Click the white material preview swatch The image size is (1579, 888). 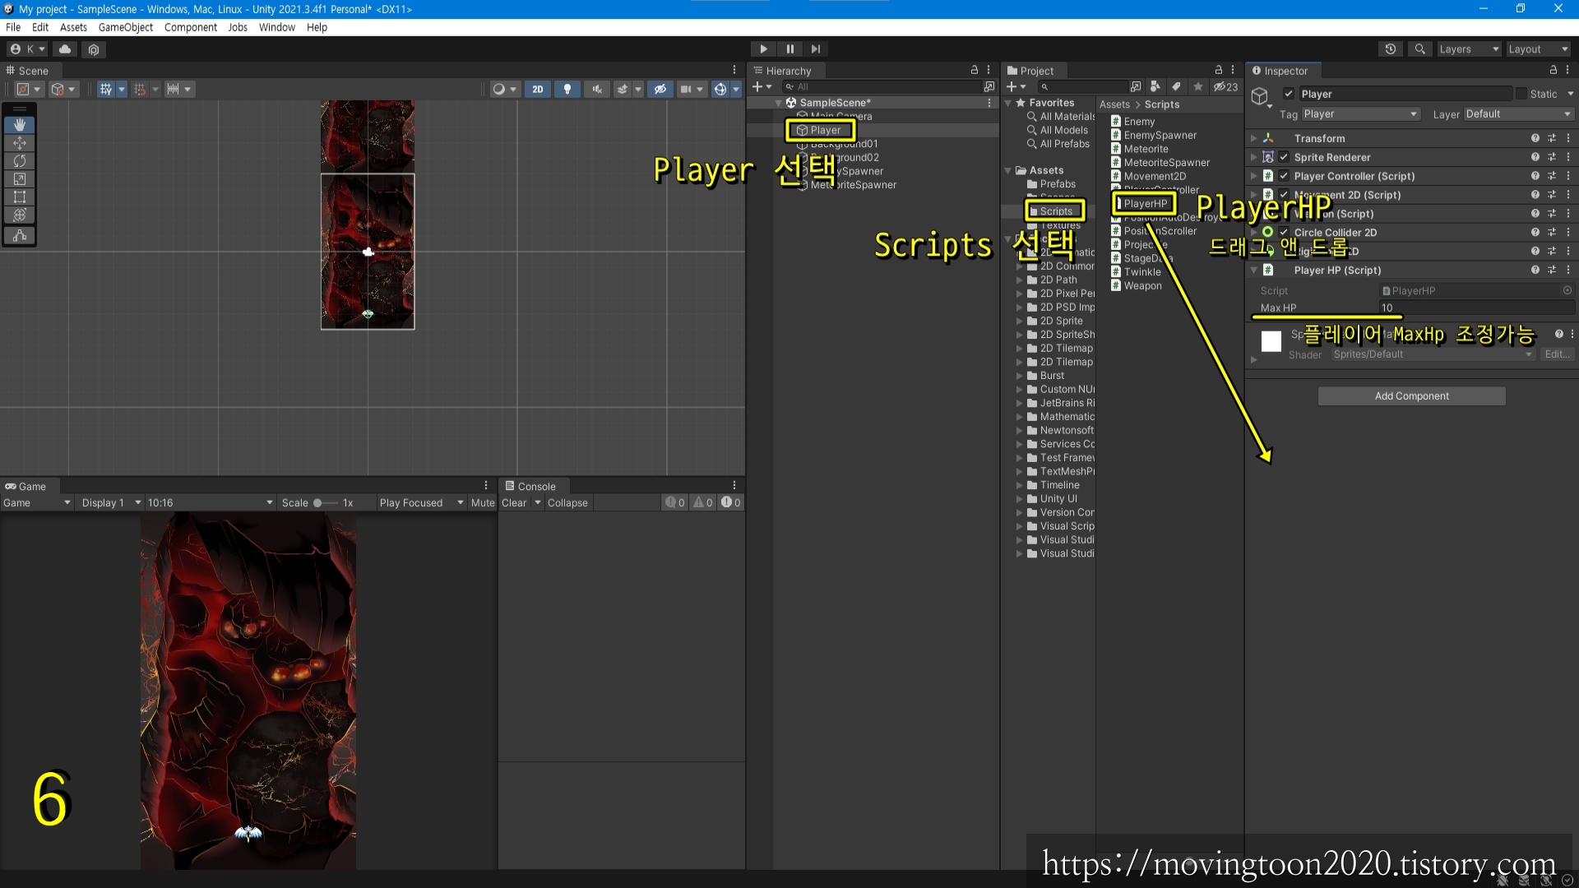click(1271, 341)
